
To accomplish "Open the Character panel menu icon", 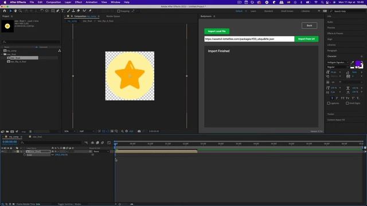I will pyautogui.click(x=361, y=56).
